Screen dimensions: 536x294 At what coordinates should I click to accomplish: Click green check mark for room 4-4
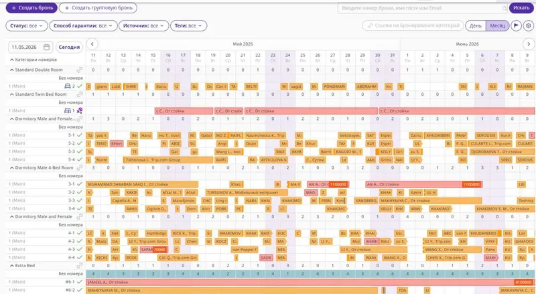point(80,257)
